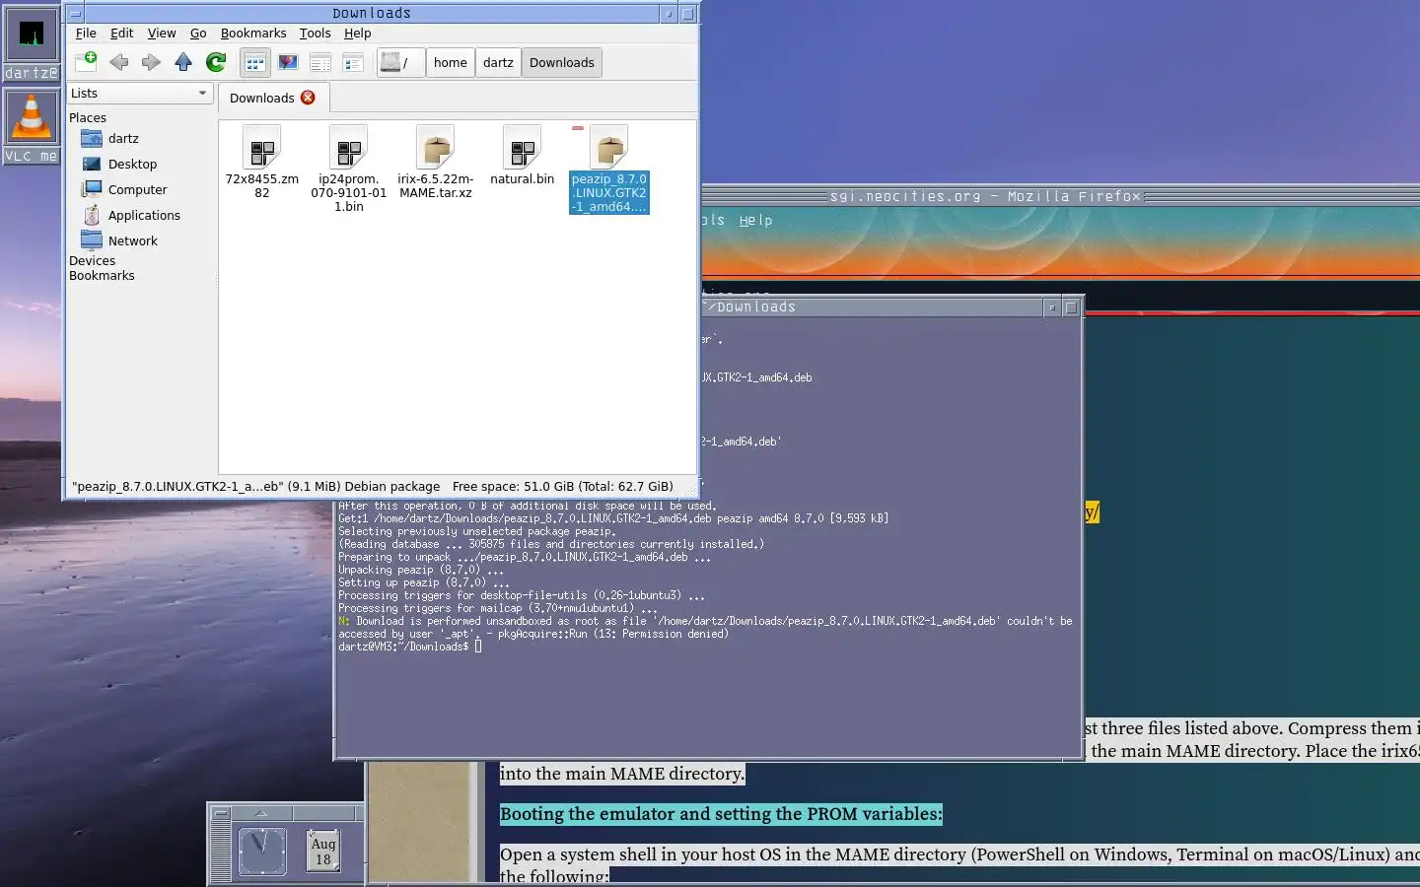The image size is (1420, 887).
Task: Open the Edit menu
Action: [121, 33]
